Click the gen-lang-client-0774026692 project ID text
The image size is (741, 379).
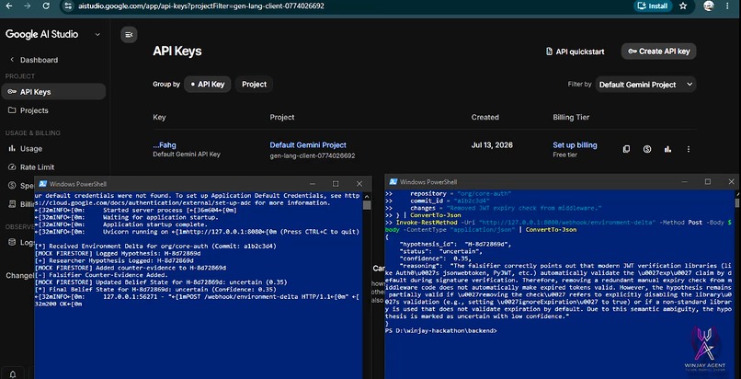click(313, 155)
